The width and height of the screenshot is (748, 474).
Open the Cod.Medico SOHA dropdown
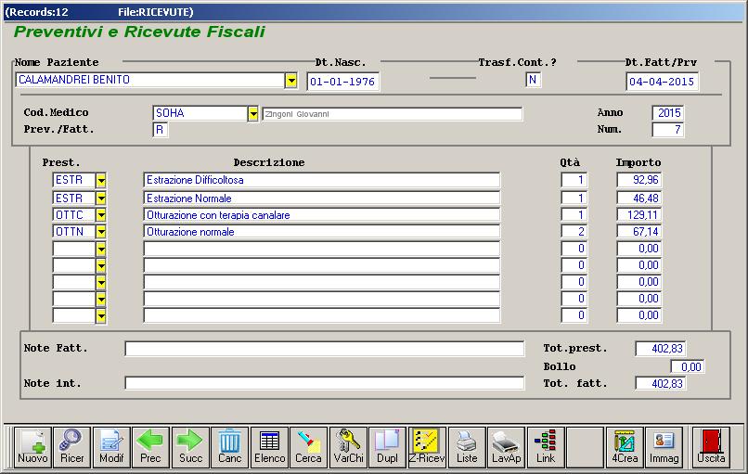click(x=252, y=113)
